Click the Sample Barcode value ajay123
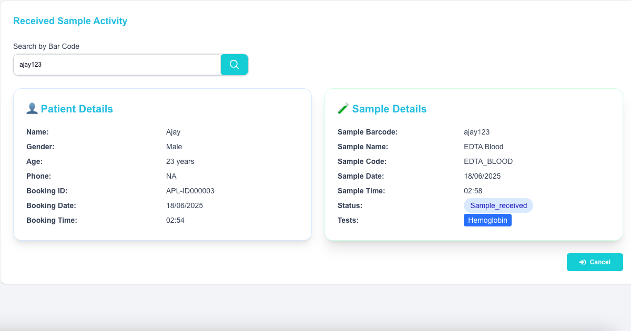This screenshot has height=331, width=631. tap(476, 132)
